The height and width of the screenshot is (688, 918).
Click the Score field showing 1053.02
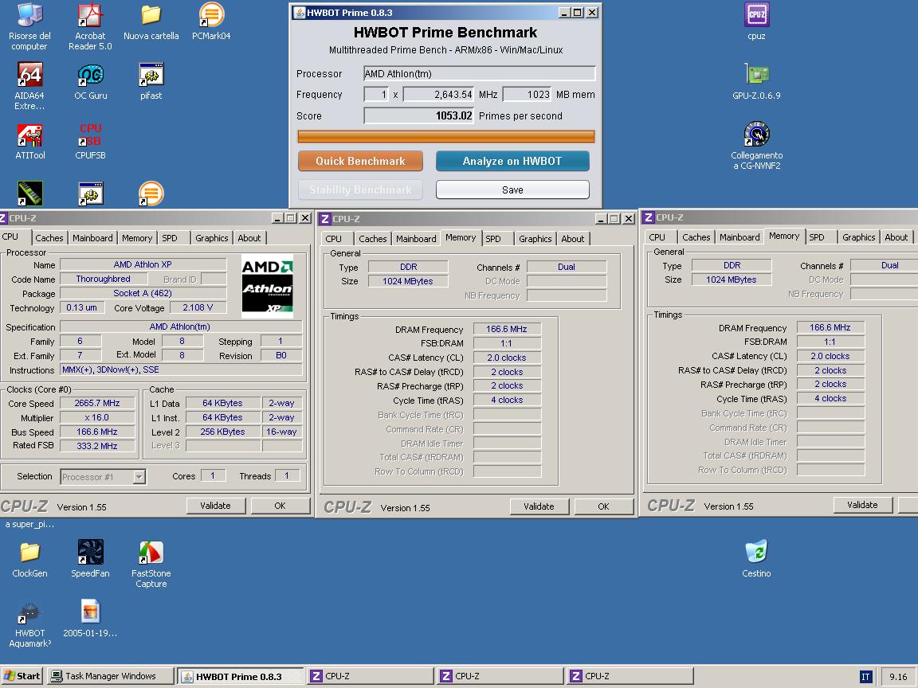418,115
